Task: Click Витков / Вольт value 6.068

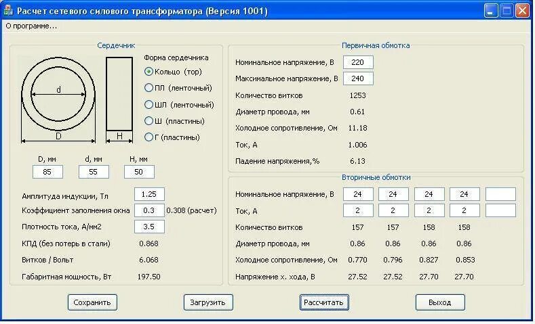Action: [x=148, y=260]
